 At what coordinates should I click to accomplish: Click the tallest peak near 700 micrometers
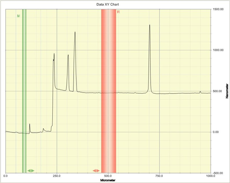pyautogui.click(x=150, y=25)
